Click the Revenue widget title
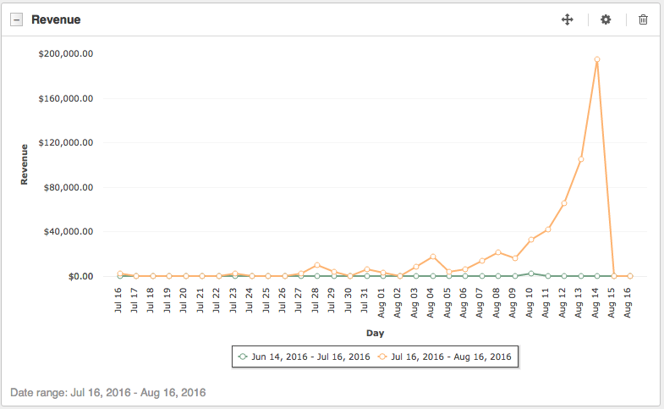The height and width of the screenshot is (409, 664). pyautogui.click(x=56, y=20)
